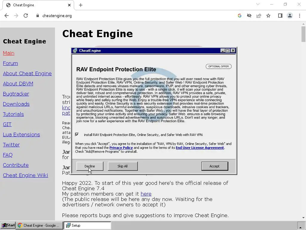This screenshot has height=230, width=306.
Task: Click the browser forward arrow
Action: pos(16,16)
